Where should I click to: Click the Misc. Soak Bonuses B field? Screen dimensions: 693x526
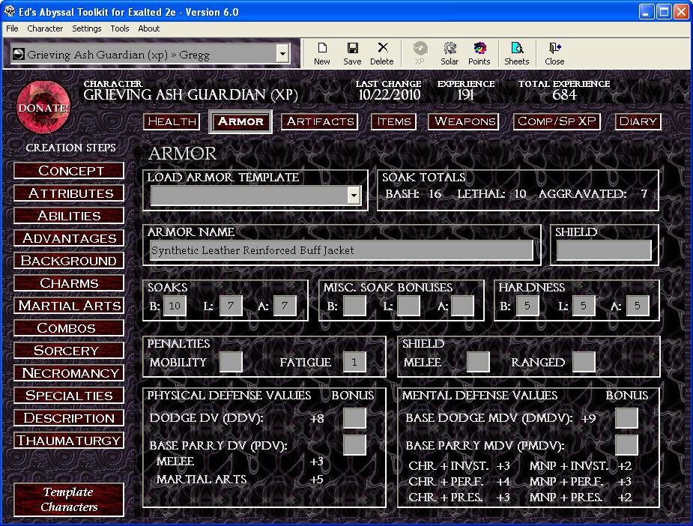coord(354,306)
